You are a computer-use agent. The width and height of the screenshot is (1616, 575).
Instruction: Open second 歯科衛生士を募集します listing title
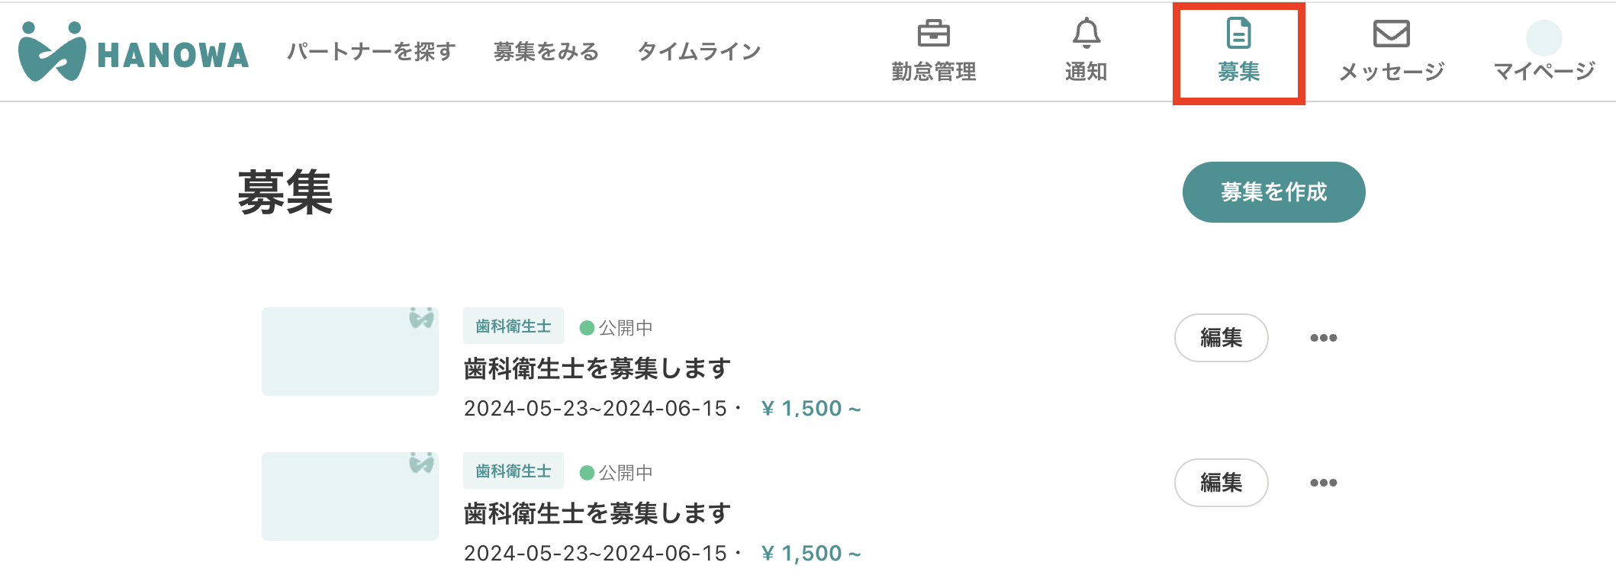597,514
